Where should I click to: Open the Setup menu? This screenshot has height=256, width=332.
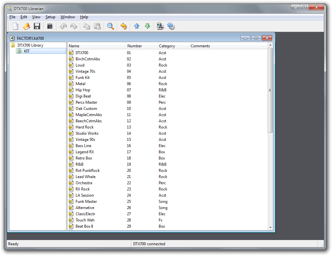[50, 17]
